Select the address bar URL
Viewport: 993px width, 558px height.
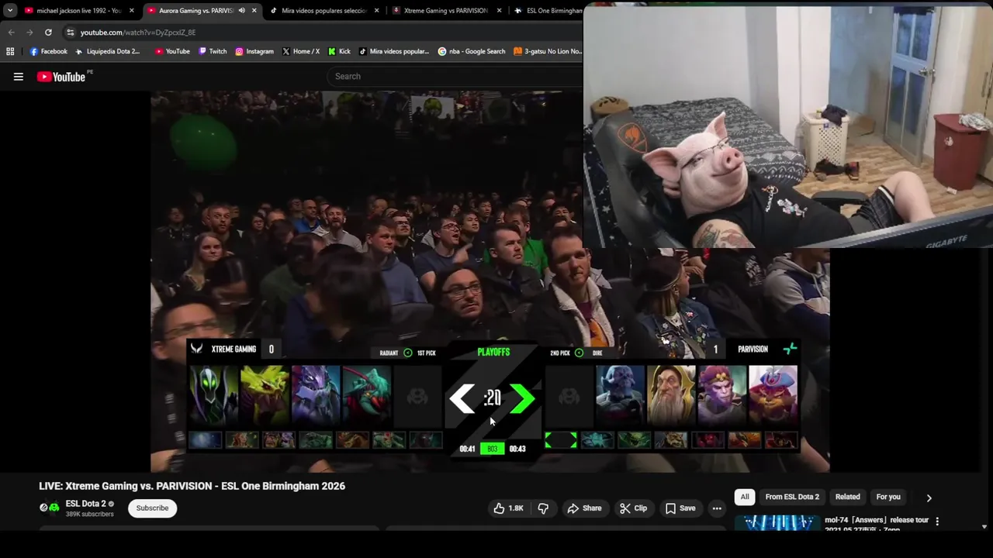pyautogui.click(x=138, y=33)
